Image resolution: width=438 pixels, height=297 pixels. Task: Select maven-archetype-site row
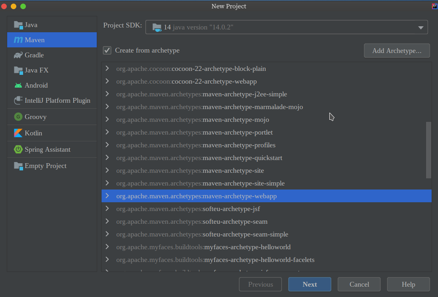(266, 170)
